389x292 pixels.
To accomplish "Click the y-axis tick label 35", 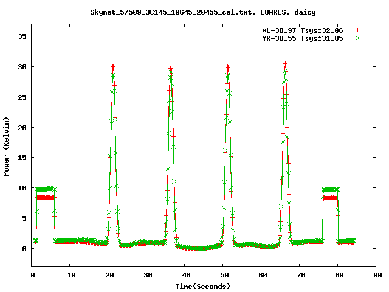I will (22, 36).
